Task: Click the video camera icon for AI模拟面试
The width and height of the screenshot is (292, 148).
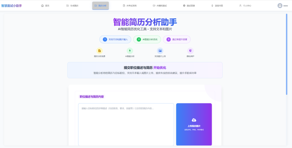Action: point(154,5)
